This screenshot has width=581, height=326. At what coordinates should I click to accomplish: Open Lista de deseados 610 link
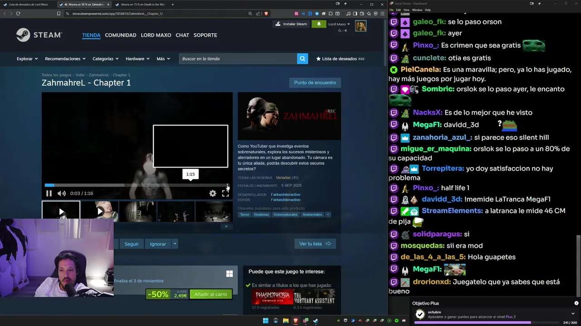[x=340, y=58]
